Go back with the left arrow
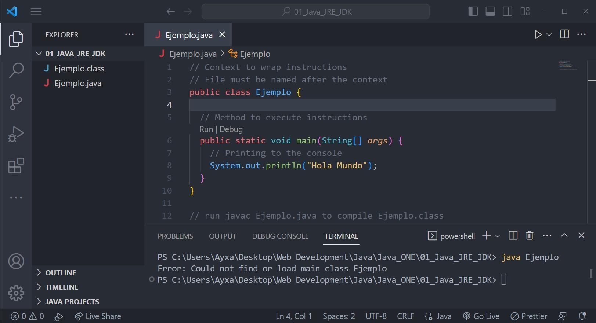This screenshot has height=323, width=596. pos(170,12)
